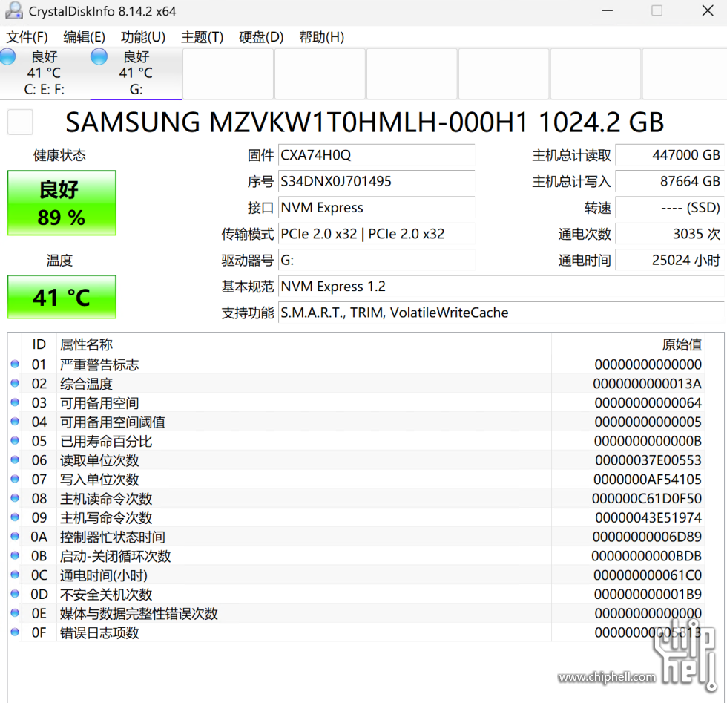Click the total host reads value 447000 GB
This screenshot has width=727, height=703.
pyautogui.click(x=669, y=155)
